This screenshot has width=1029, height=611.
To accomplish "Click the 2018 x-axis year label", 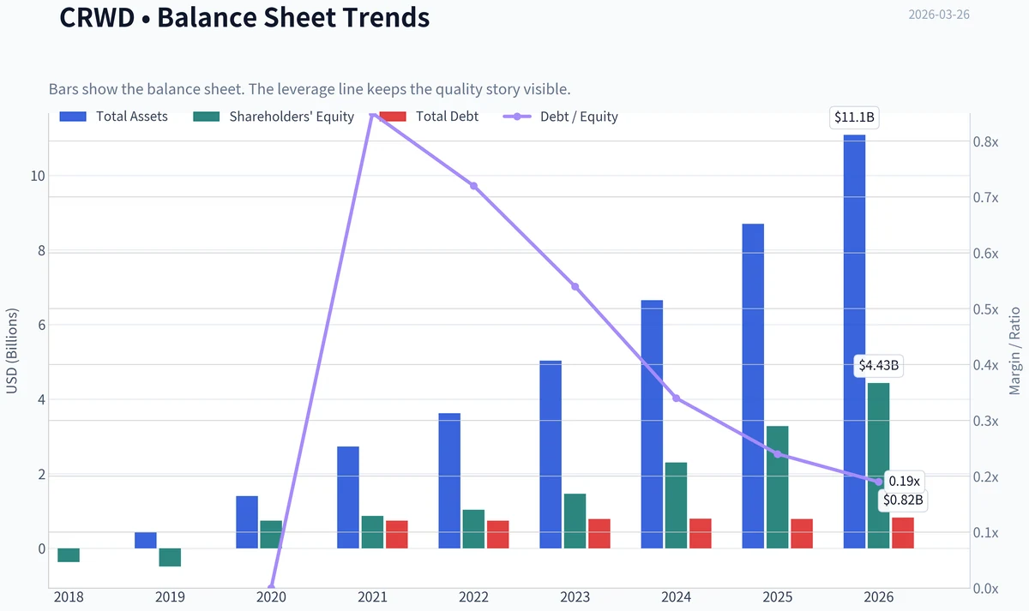I will click(69, 596).
